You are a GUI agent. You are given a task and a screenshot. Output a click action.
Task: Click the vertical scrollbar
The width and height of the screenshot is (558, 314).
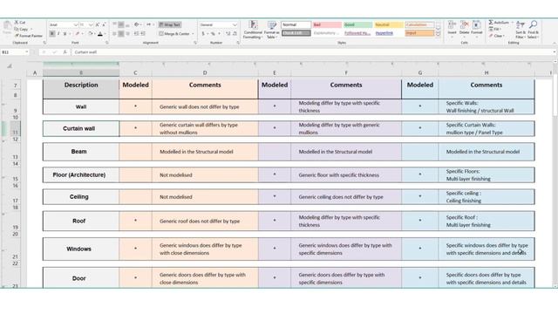(555, 174)
